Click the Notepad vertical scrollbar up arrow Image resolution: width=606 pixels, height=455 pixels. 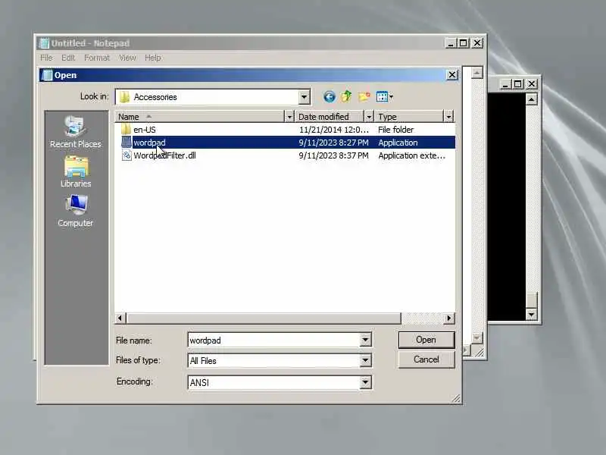pos(477,73)
